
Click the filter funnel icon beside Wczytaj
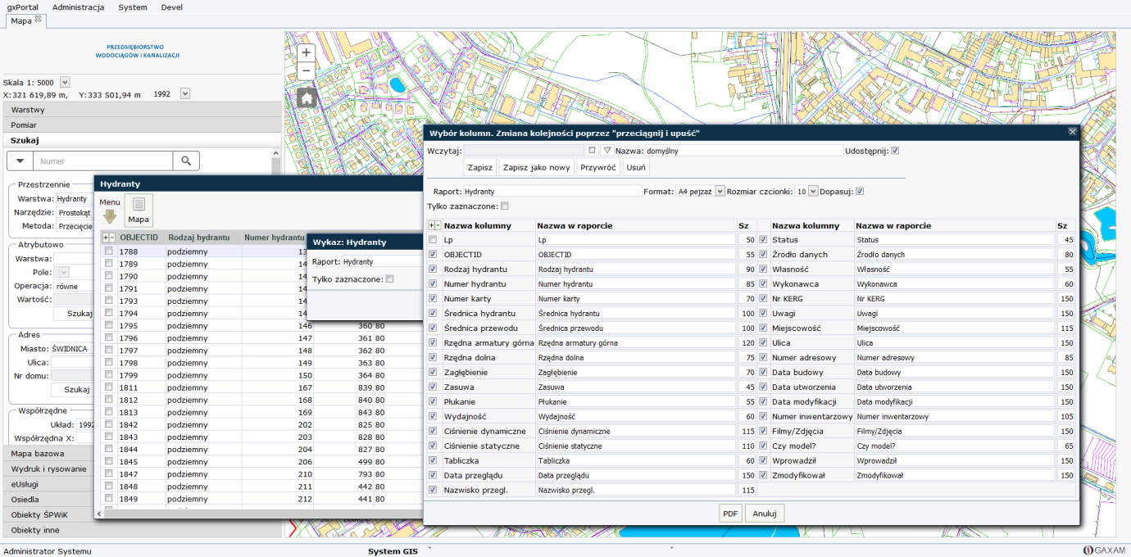tap(607, 151)
